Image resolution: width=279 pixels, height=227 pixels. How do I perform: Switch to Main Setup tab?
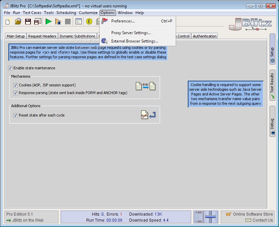coord(16,36)
